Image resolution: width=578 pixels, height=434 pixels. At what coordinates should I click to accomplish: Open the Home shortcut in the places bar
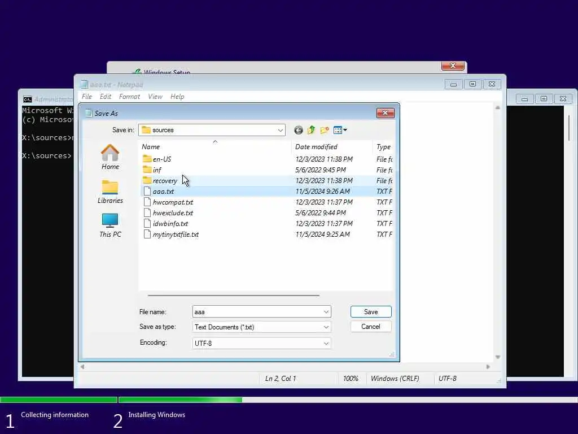(110, 157)
